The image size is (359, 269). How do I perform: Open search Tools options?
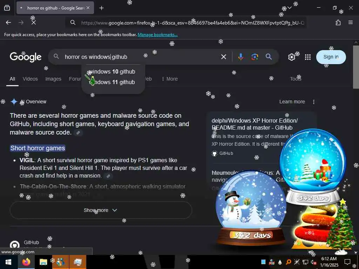pyautogui.click(x=296, y=79)
